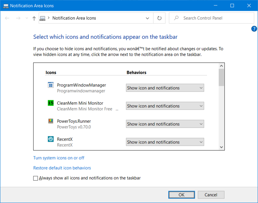
Task: Click inside the Search Control Panel field
Action: [x=211, y=18]
